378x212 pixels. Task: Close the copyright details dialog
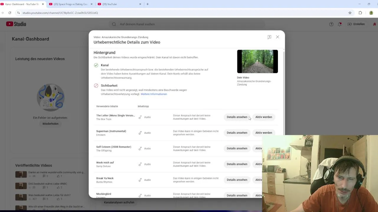click(278, 37)
